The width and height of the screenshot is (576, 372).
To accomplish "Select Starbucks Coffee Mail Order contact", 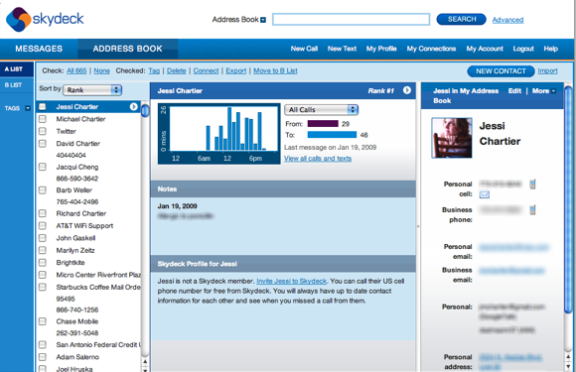I will point(98,287).
